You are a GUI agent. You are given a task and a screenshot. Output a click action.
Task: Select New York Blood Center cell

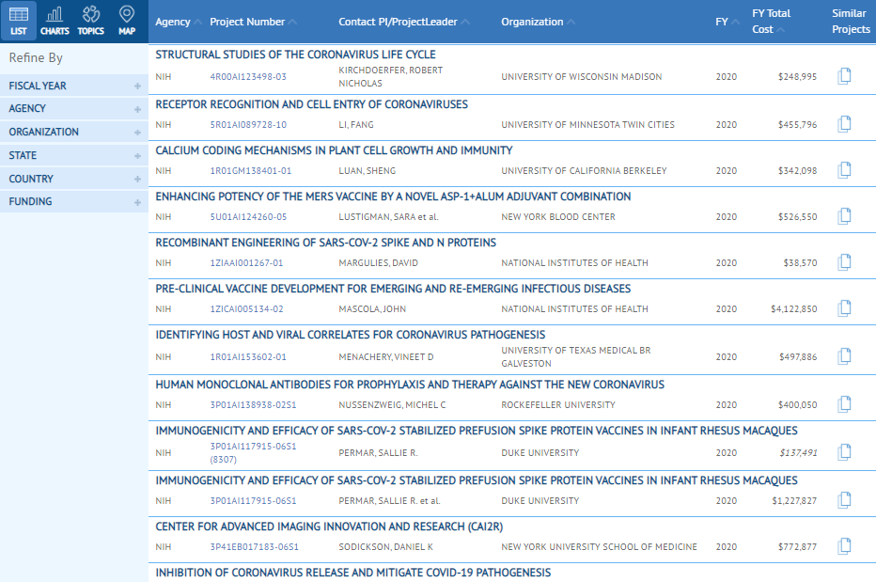coord(558,216)
